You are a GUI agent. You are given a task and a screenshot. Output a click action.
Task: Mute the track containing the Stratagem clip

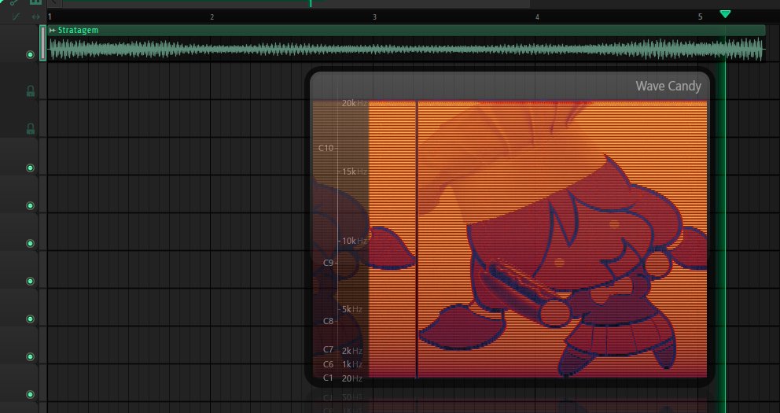click(31, 55)
